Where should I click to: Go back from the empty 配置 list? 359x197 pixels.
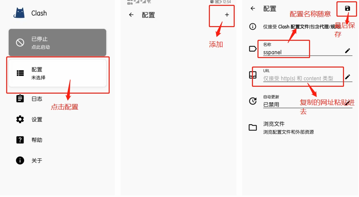131,15
